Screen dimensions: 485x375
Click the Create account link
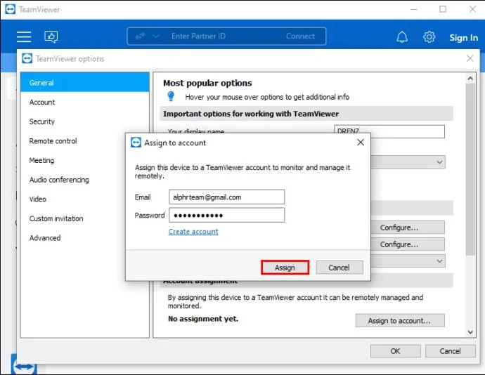193,232
